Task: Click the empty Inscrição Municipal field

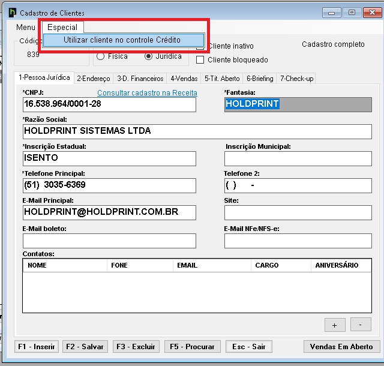Action: click(298, 158)
